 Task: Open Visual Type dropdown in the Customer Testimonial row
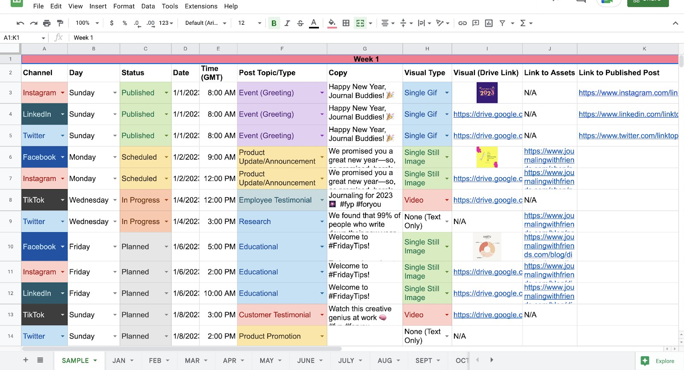coord(447,315)
